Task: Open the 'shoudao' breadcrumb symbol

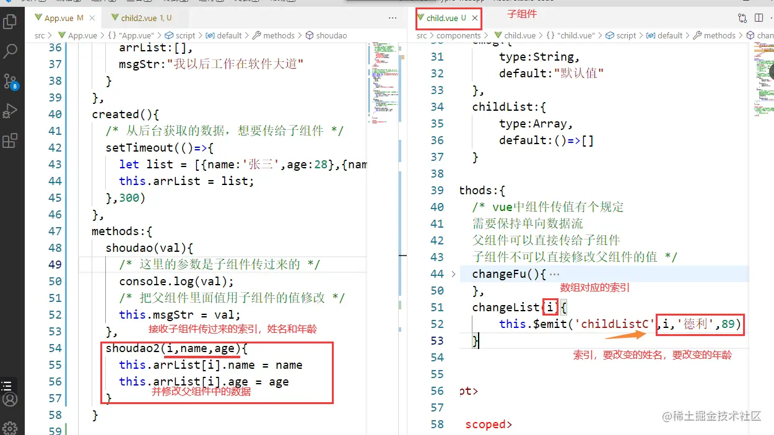Action: pyautogui.click(x=326, y=35)
